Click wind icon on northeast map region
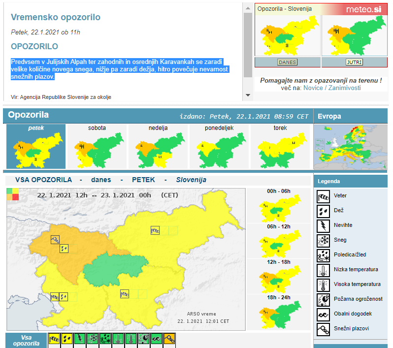393x348 pixels. [155, 230]
